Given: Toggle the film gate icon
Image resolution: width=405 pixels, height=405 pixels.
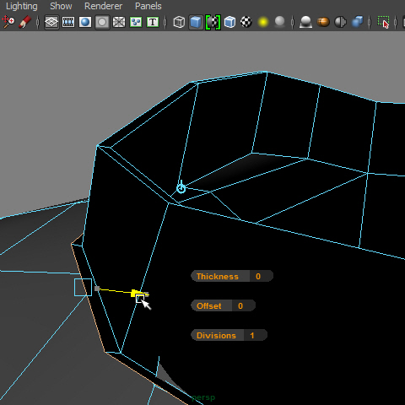Looking at the screenshot, I should (68, 22).
